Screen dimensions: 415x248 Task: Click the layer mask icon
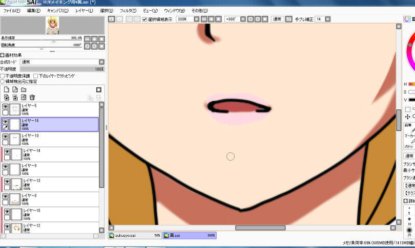pyautogui.click(x=99, y=90)
